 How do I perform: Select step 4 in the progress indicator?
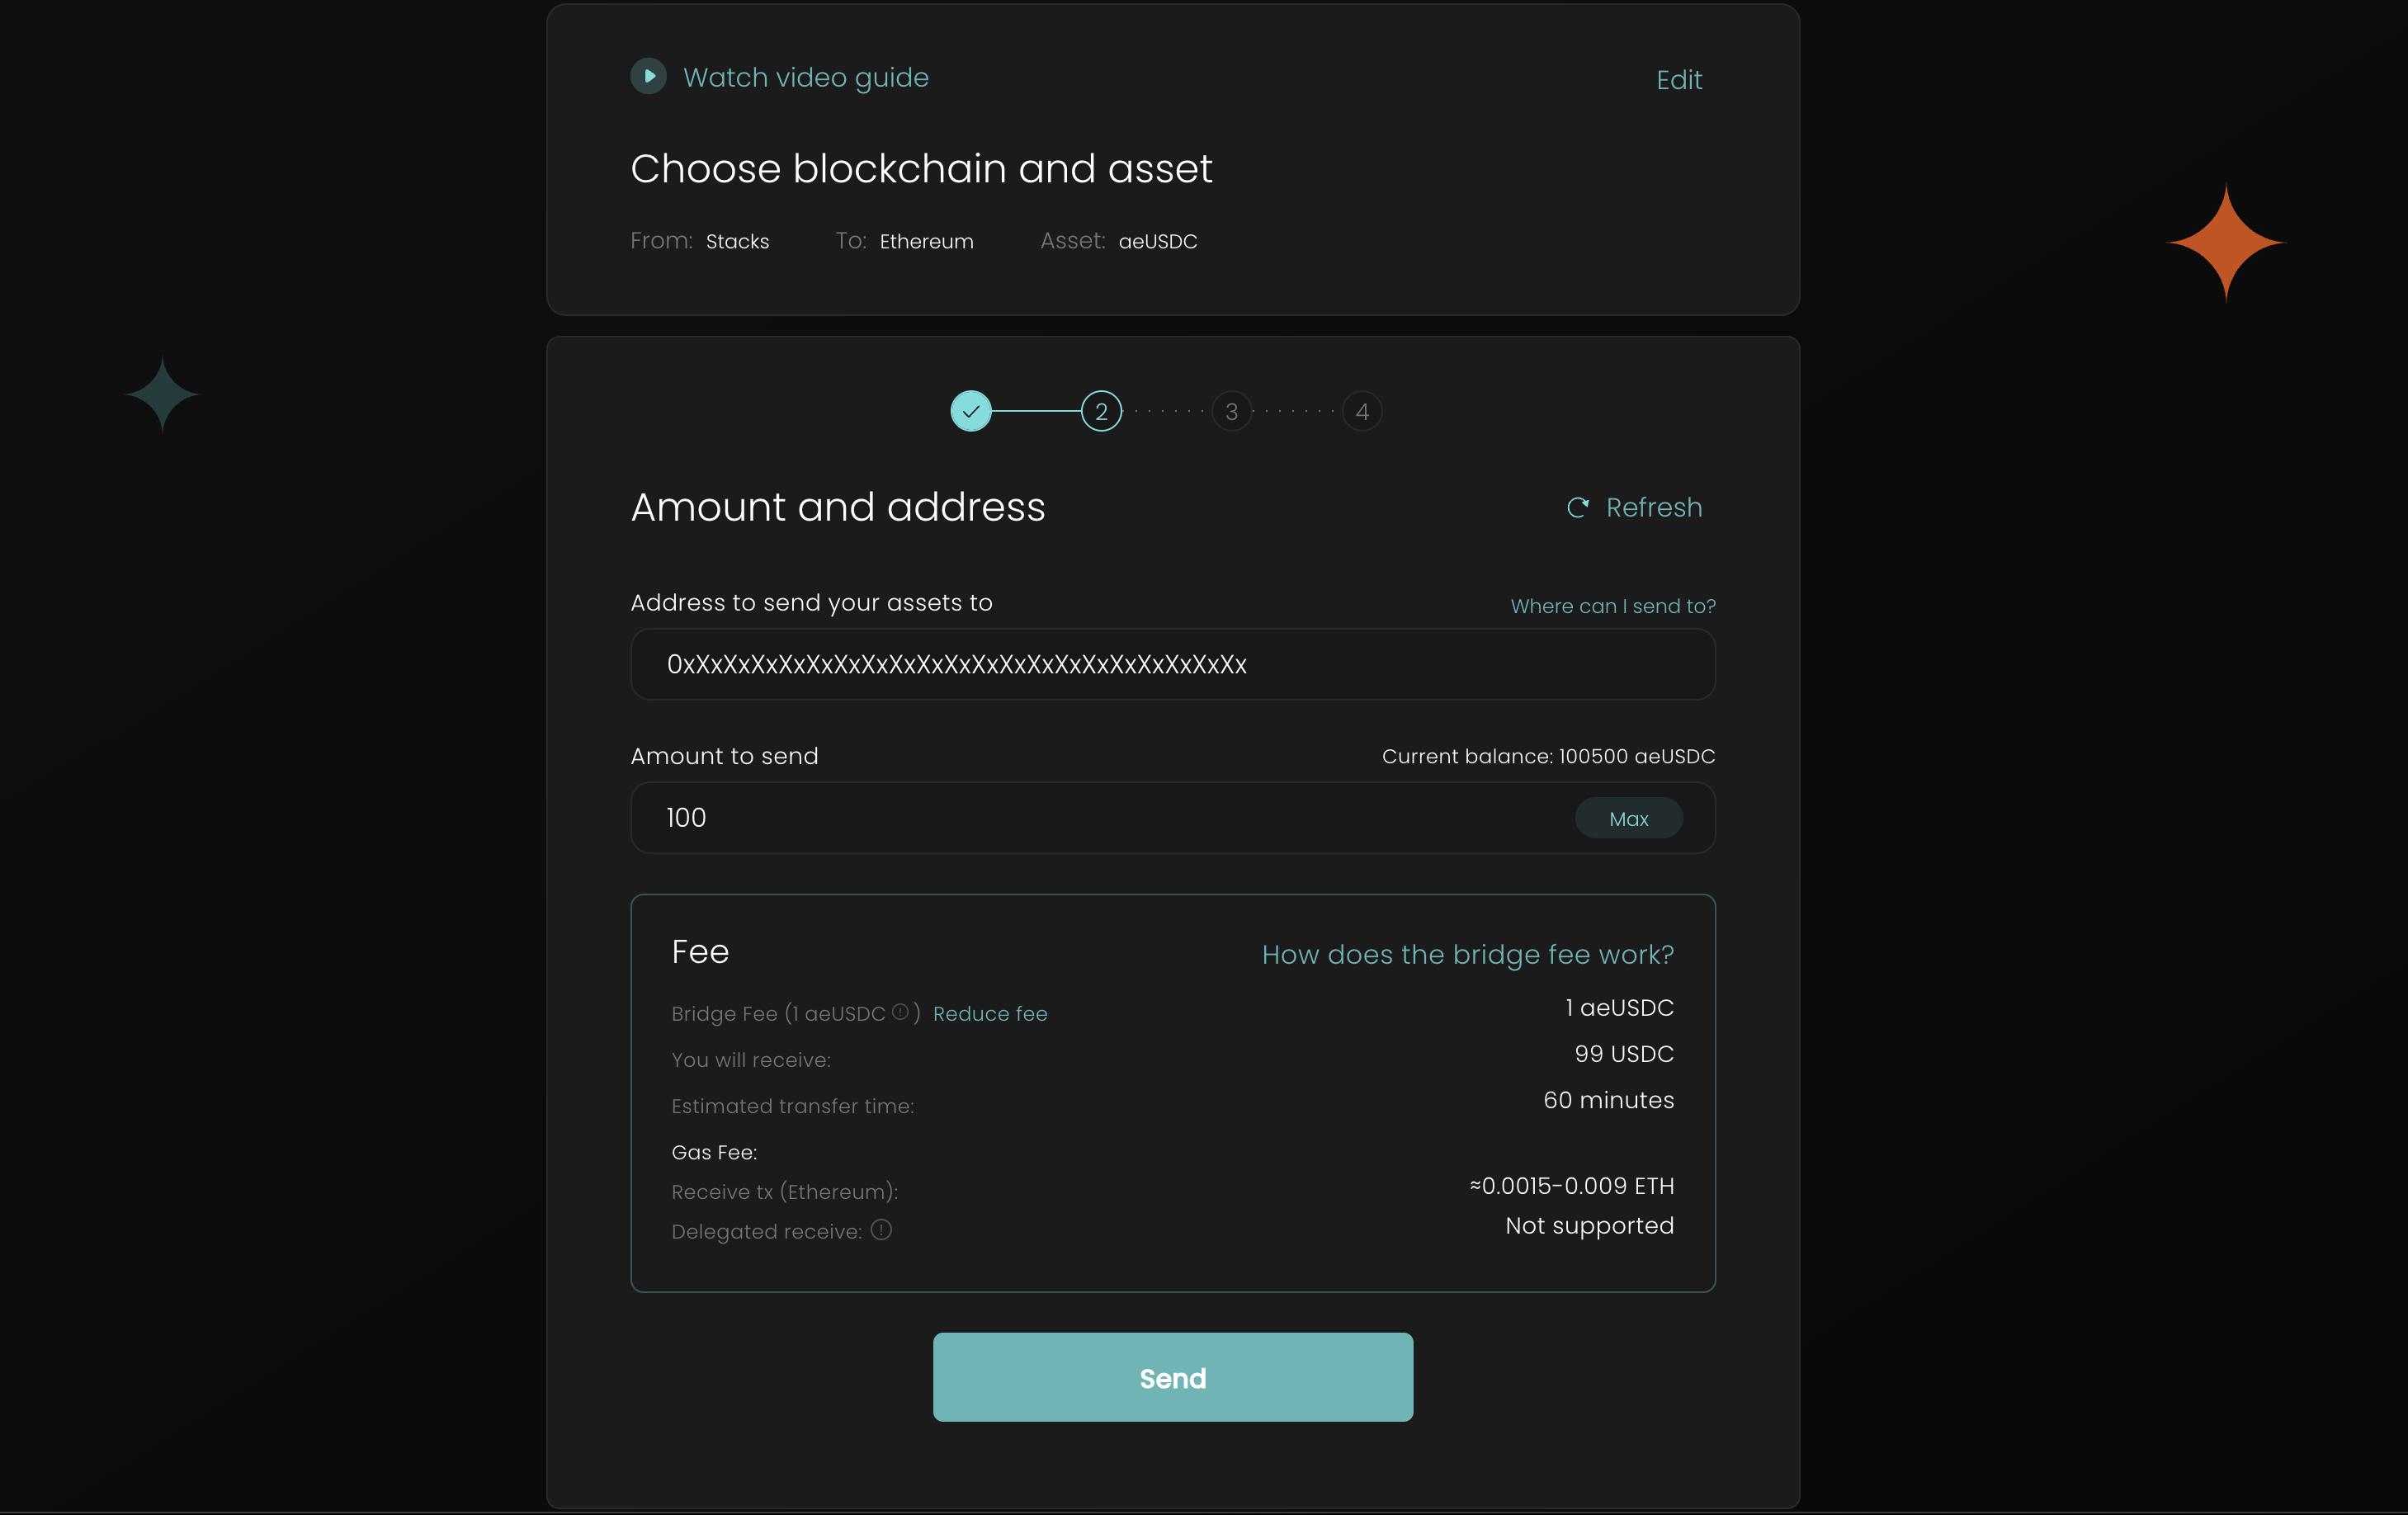pos(1362,412)
